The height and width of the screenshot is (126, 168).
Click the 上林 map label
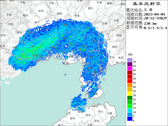coord(51,3)
